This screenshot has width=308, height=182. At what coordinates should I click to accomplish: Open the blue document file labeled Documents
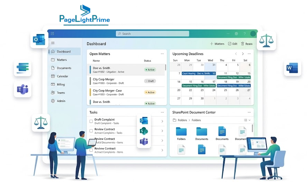pos(222,131)
